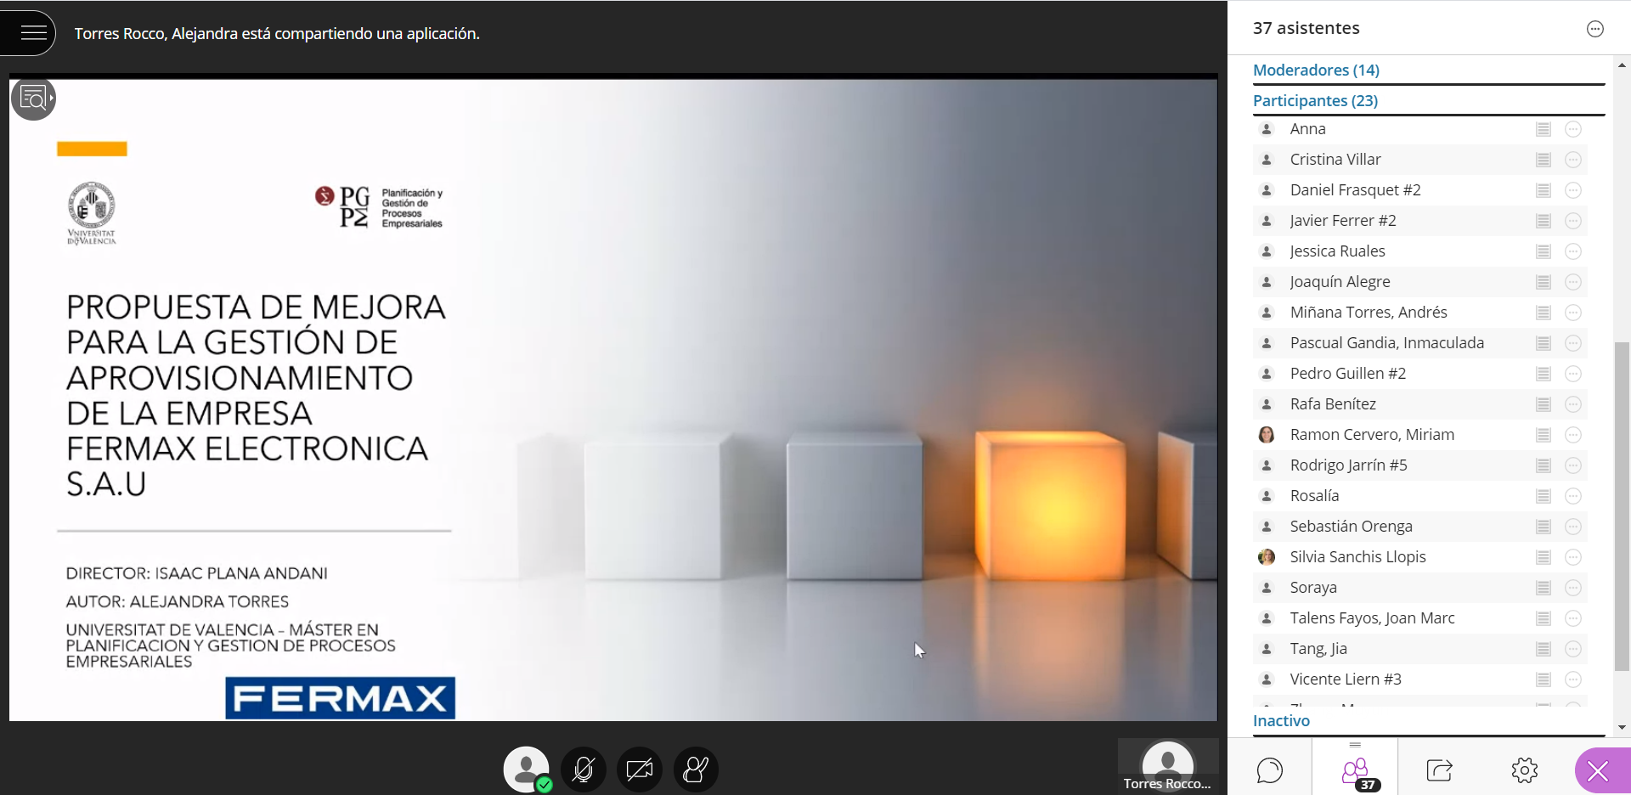Select attendee name Pedro Guillen #2
1631x795 pixels.
coord(1347,374)
